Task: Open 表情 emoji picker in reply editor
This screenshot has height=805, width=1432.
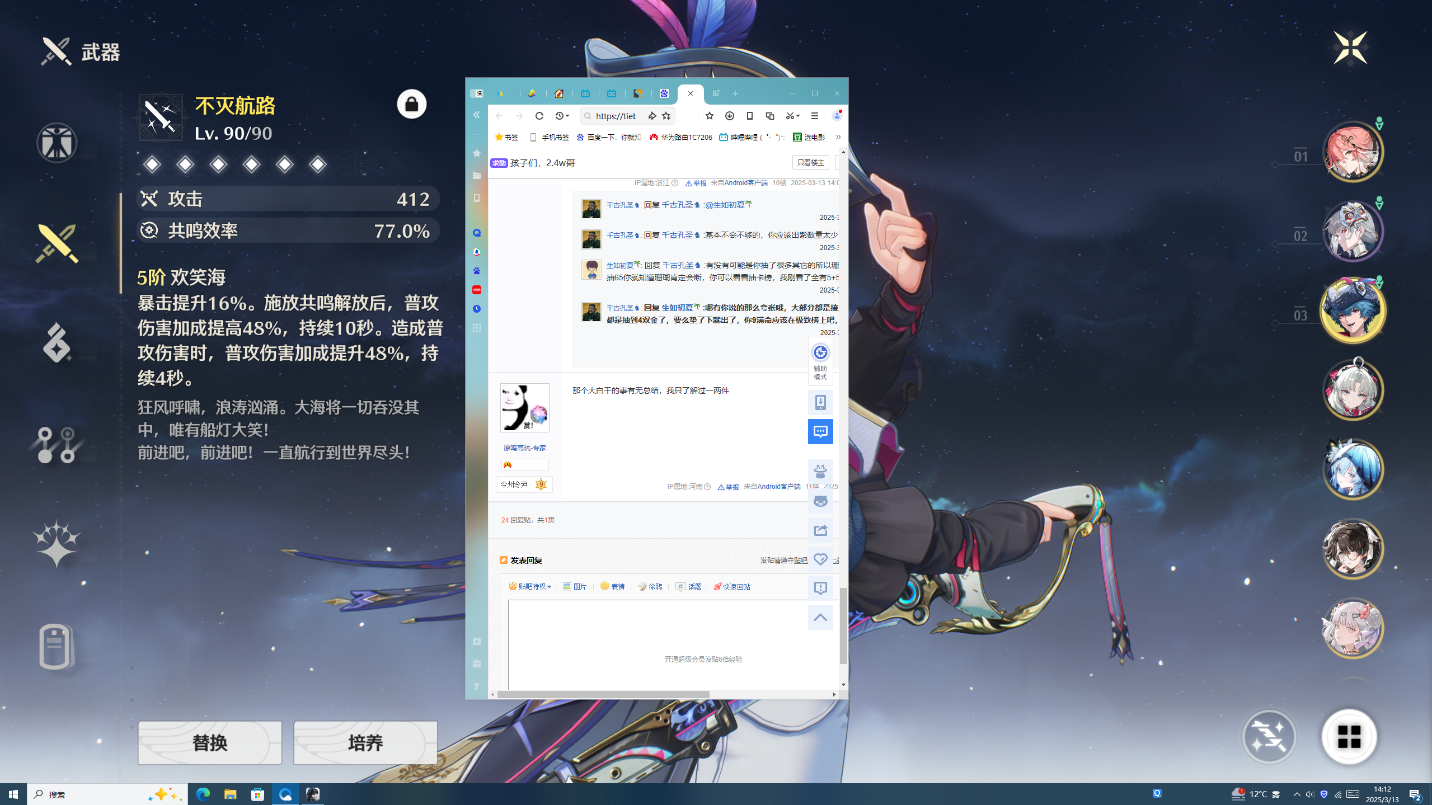Action: click(612, 586)
